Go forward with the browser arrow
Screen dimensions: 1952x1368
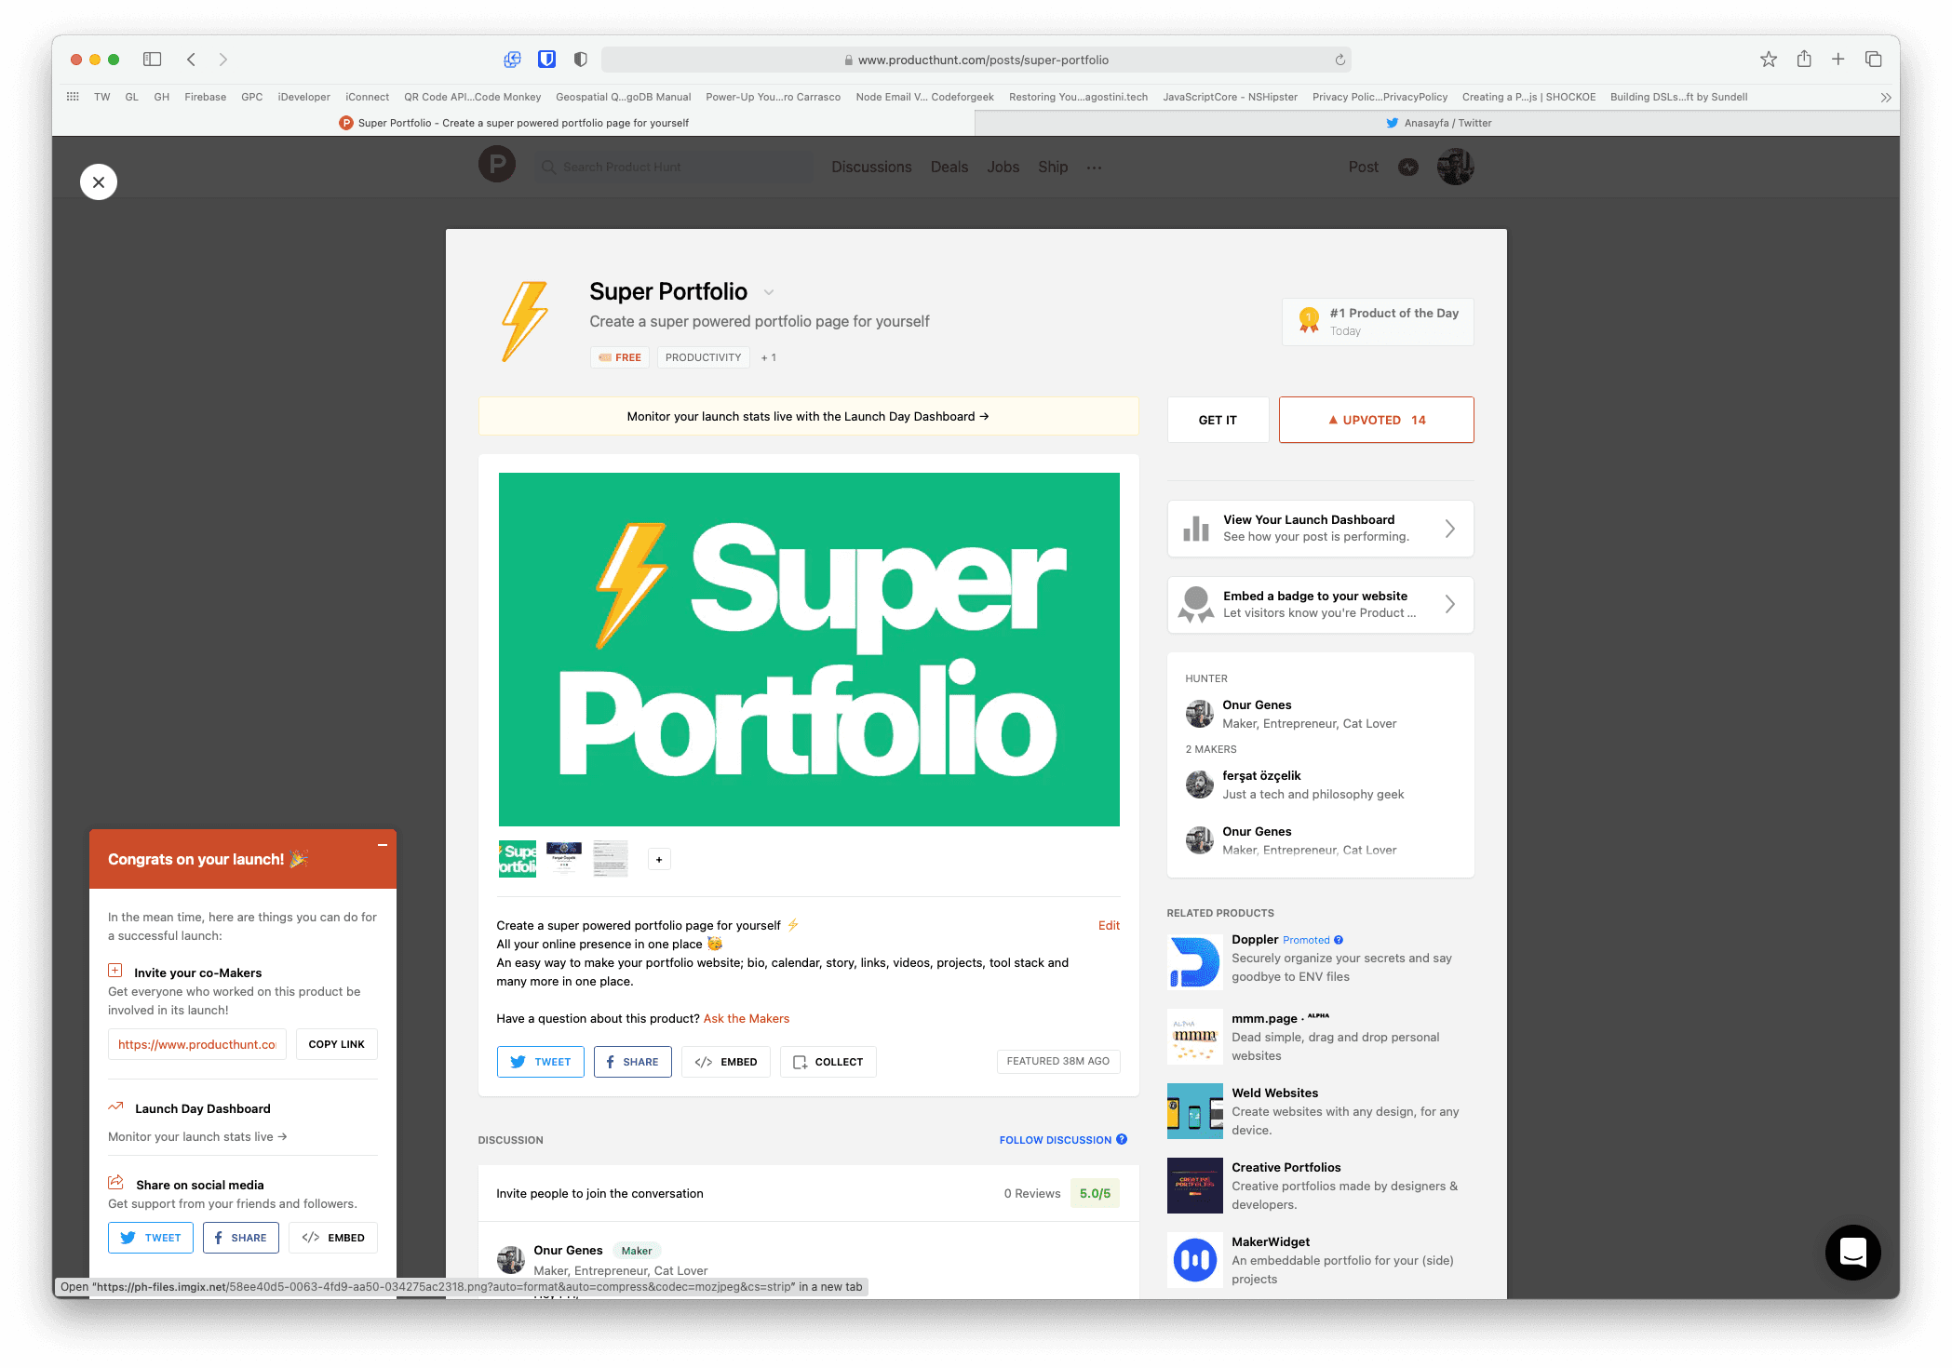tap(223, 60)
